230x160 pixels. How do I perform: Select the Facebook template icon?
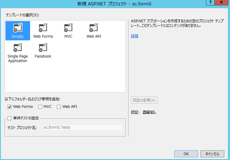point(43,51)
